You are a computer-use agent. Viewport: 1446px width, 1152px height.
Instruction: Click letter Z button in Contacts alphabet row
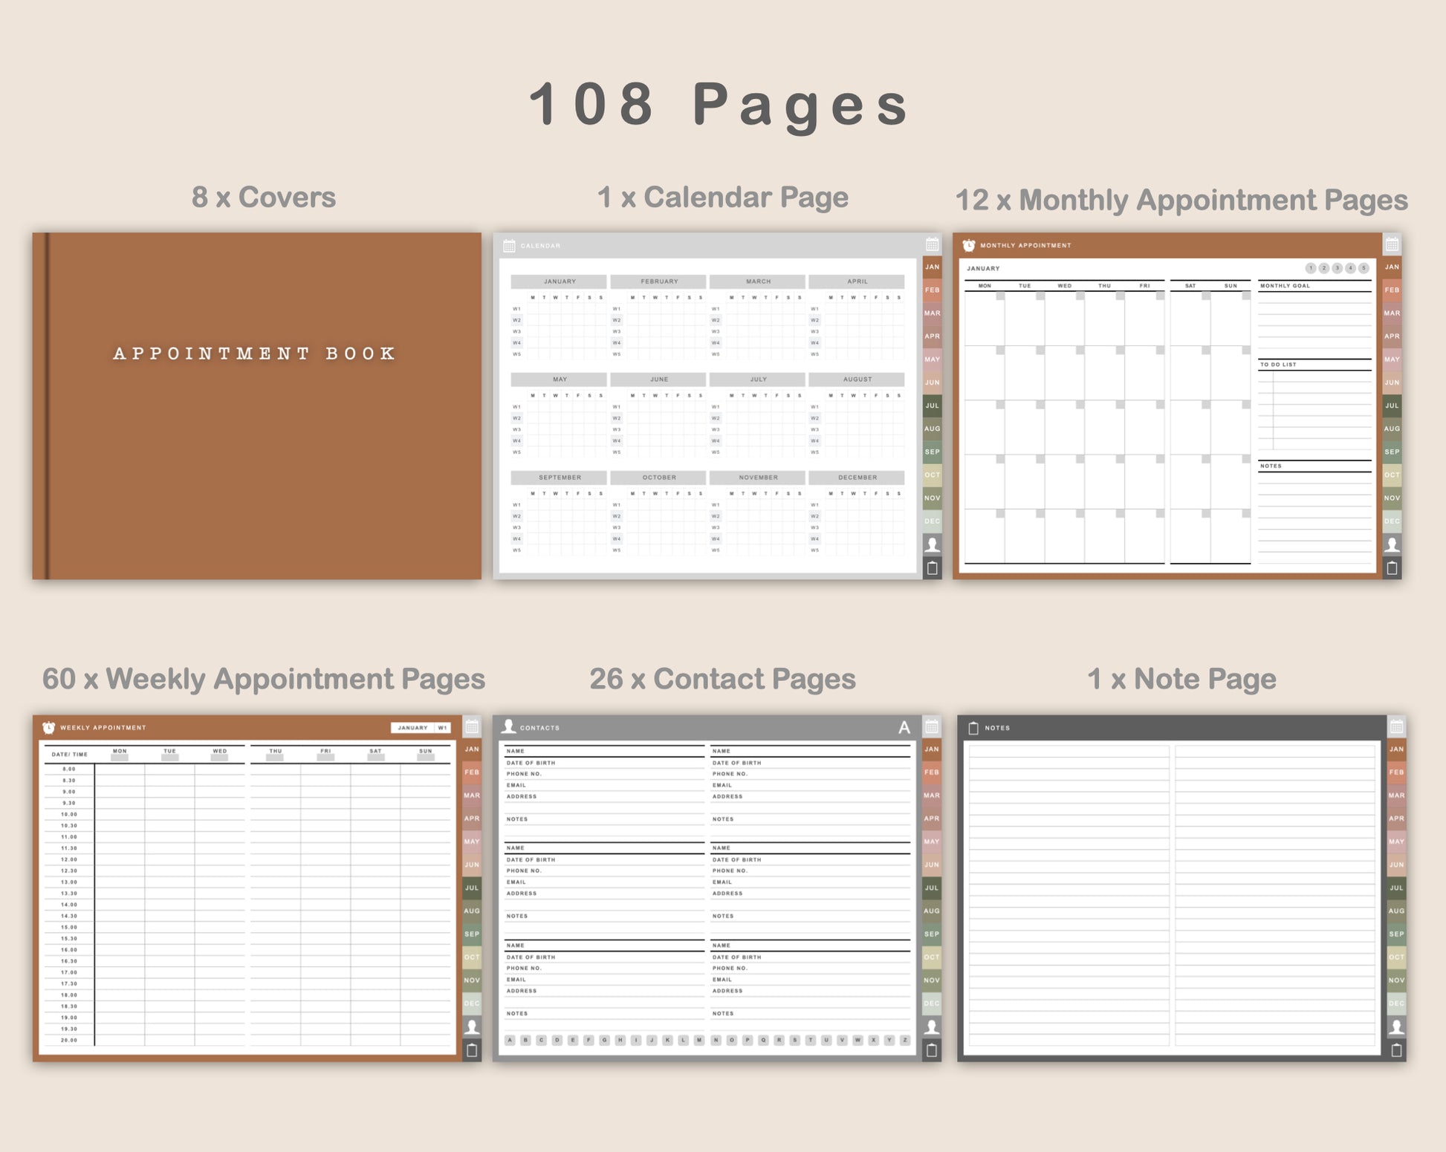point(904,1040)
